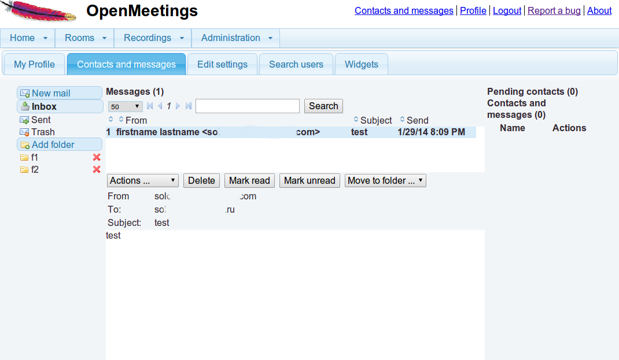Go to the last page of messages
Screen dimensions: 619x360
188,106
